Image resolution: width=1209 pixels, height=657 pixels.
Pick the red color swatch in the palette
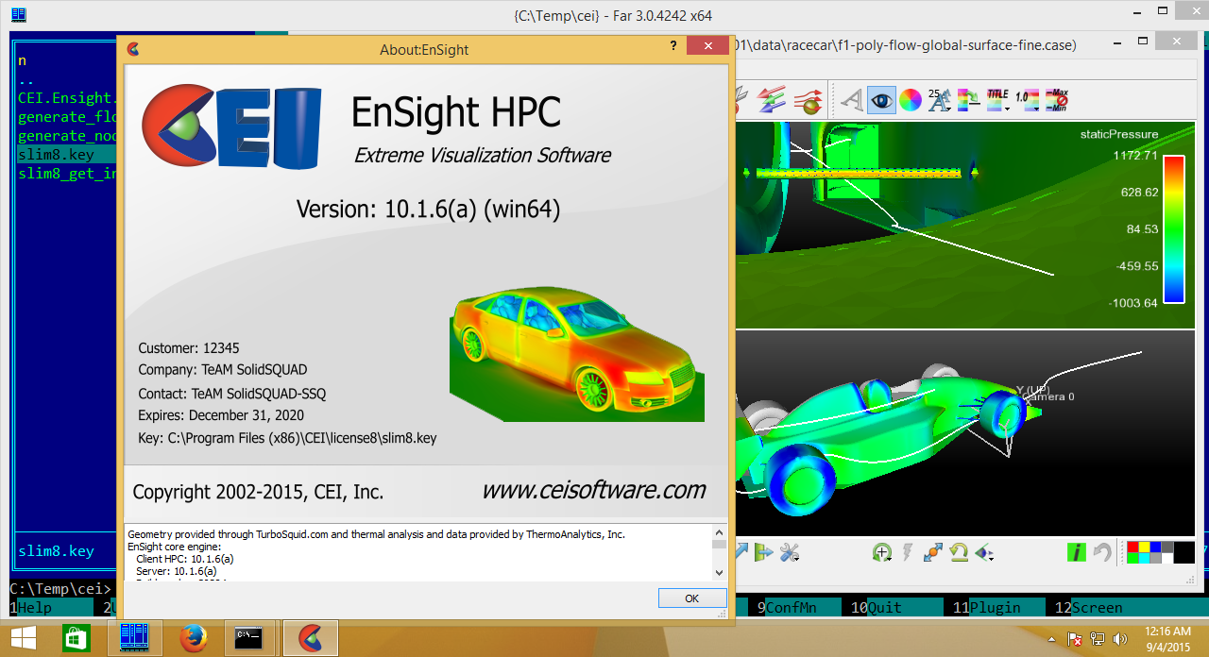pos(1133,547)
